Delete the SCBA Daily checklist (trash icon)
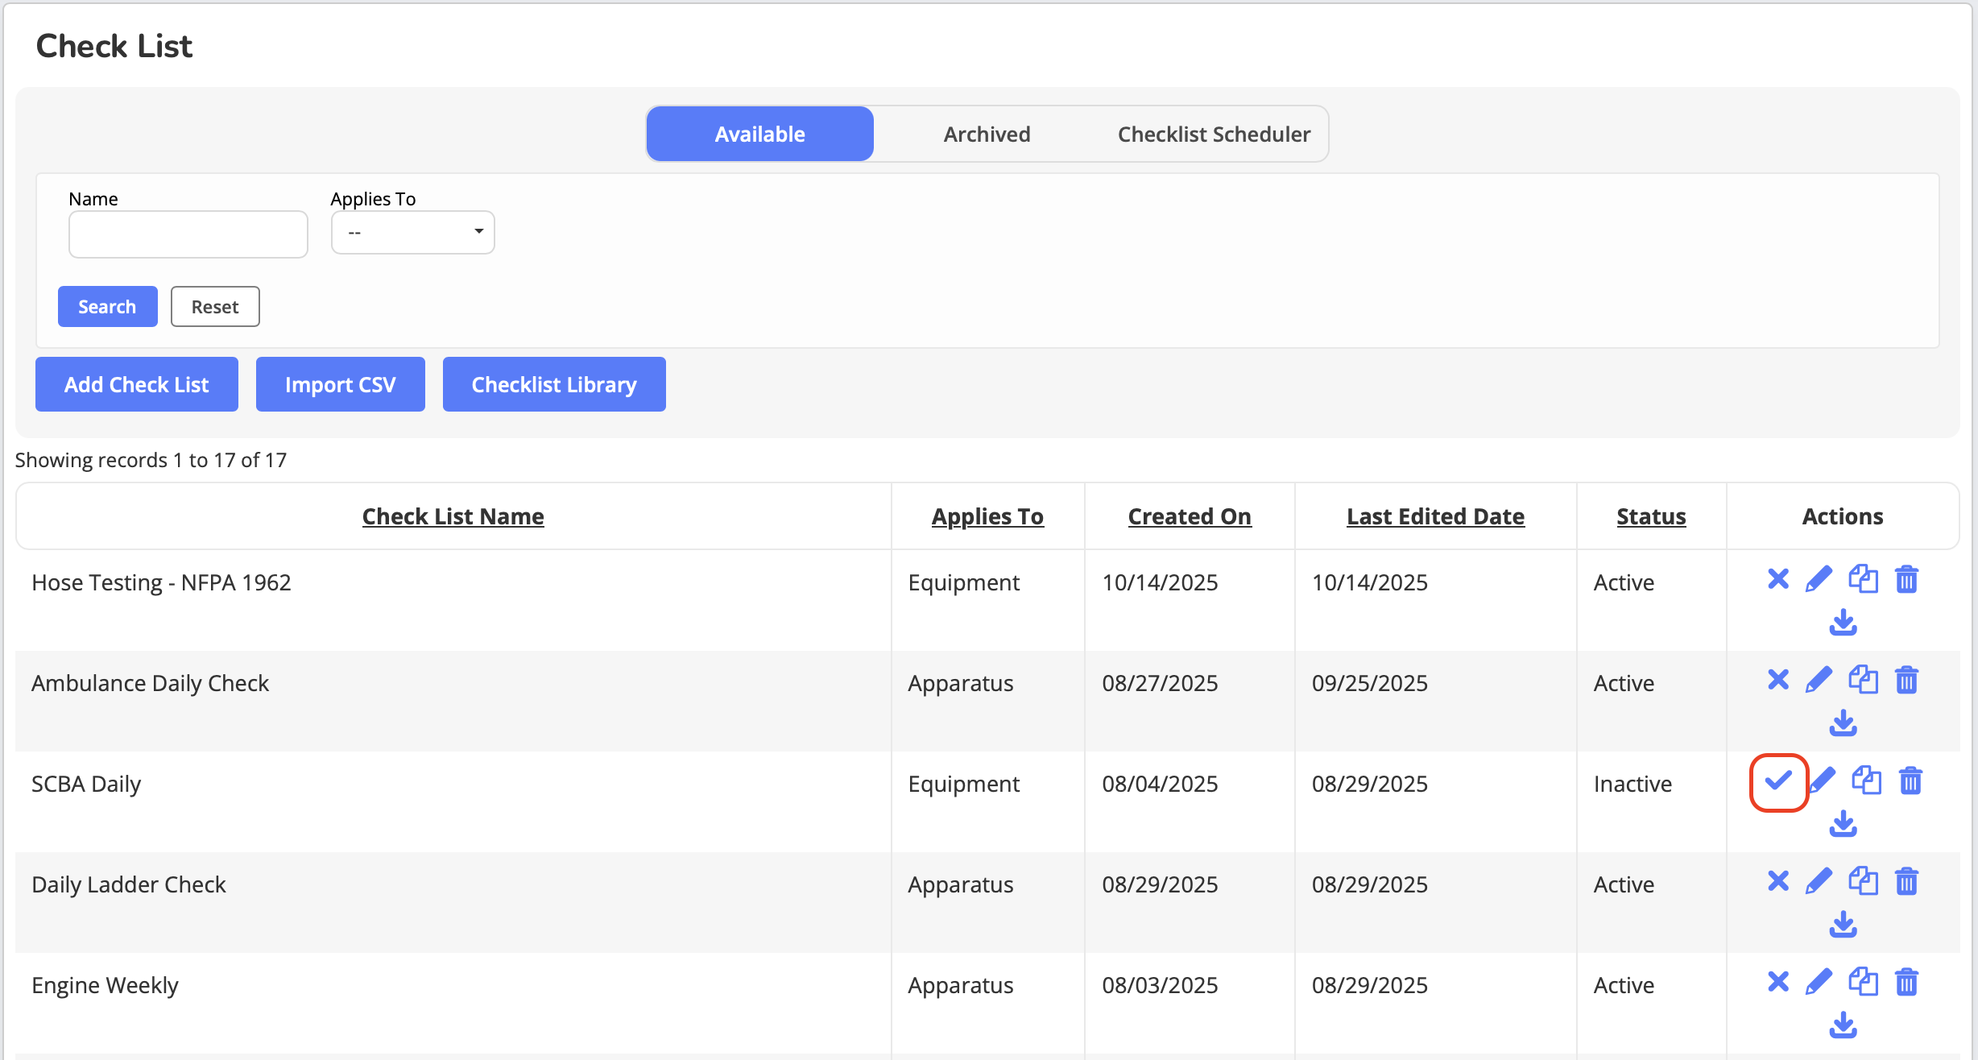1978x1060 pixels. pyautogui.click(x=1910, y=781)
